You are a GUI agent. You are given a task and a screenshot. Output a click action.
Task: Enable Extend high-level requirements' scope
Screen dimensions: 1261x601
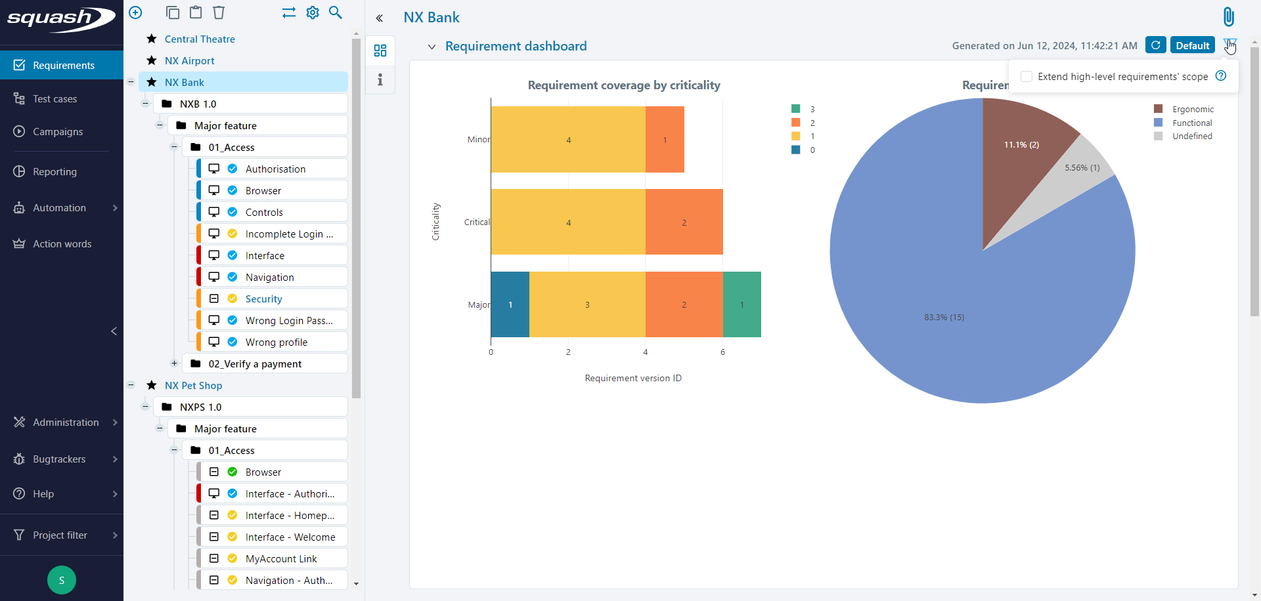point(1026,76)
